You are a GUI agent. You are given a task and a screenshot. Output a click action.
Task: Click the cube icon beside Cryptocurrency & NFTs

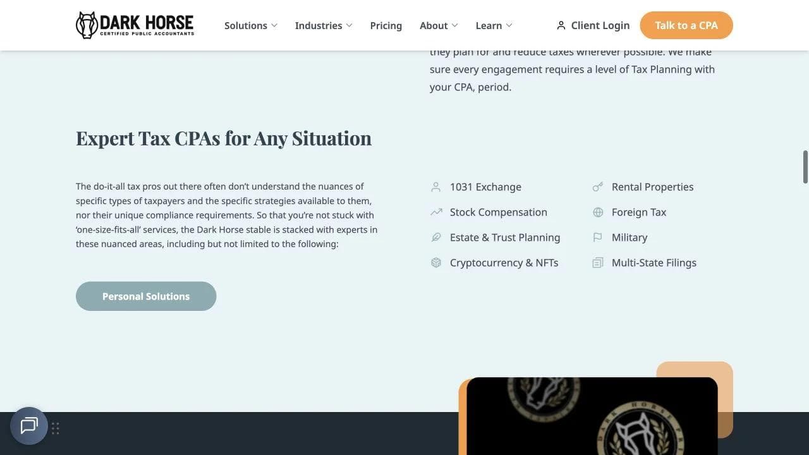pos(436,263)
